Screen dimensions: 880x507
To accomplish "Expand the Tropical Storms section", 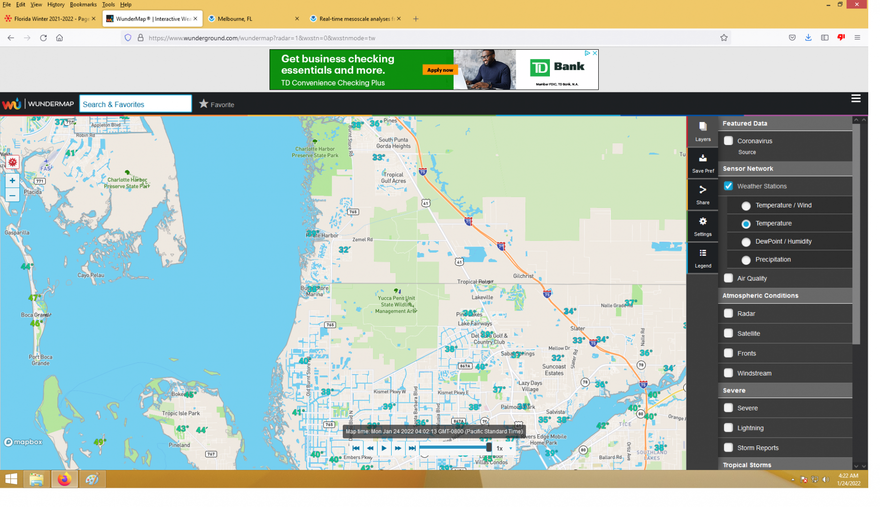I will [x=756, y=471].
